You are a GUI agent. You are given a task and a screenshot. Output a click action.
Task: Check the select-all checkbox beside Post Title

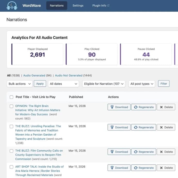[x=11, y=97]
